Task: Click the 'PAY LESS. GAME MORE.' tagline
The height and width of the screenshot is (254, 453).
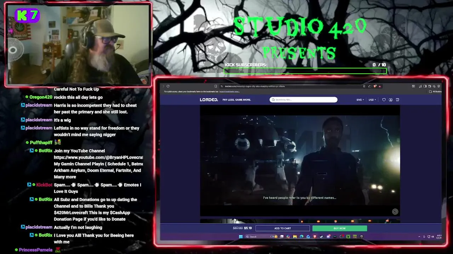Action: (x=236, y=100)
